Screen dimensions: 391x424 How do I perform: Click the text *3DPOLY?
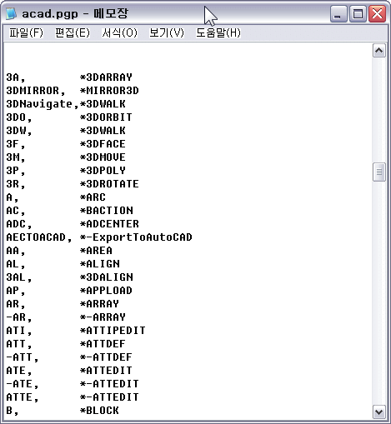click(x=103, y=171)
